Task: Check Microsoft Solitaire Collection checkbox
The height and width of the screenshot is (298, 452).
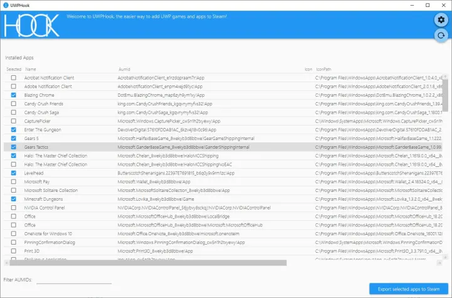Action: [x=14, y=190]
